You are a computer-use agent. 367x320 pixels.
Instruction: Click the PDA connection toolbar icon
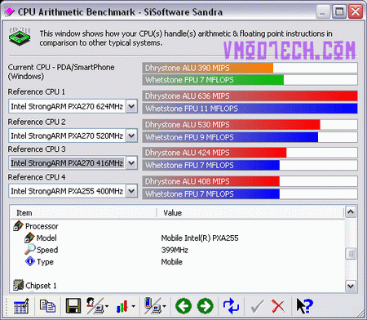[x=153, y=306]
